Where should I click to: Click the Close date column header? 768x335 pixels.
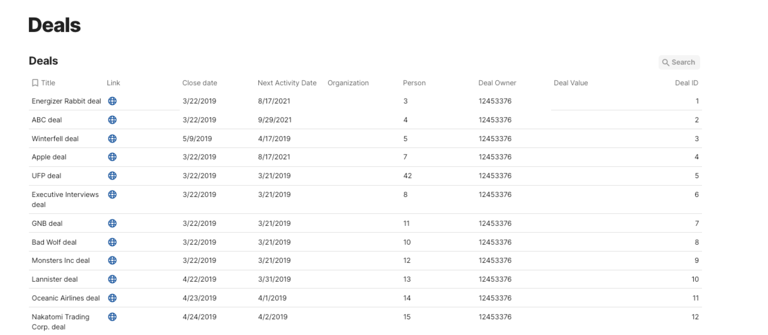coord(200,83)
